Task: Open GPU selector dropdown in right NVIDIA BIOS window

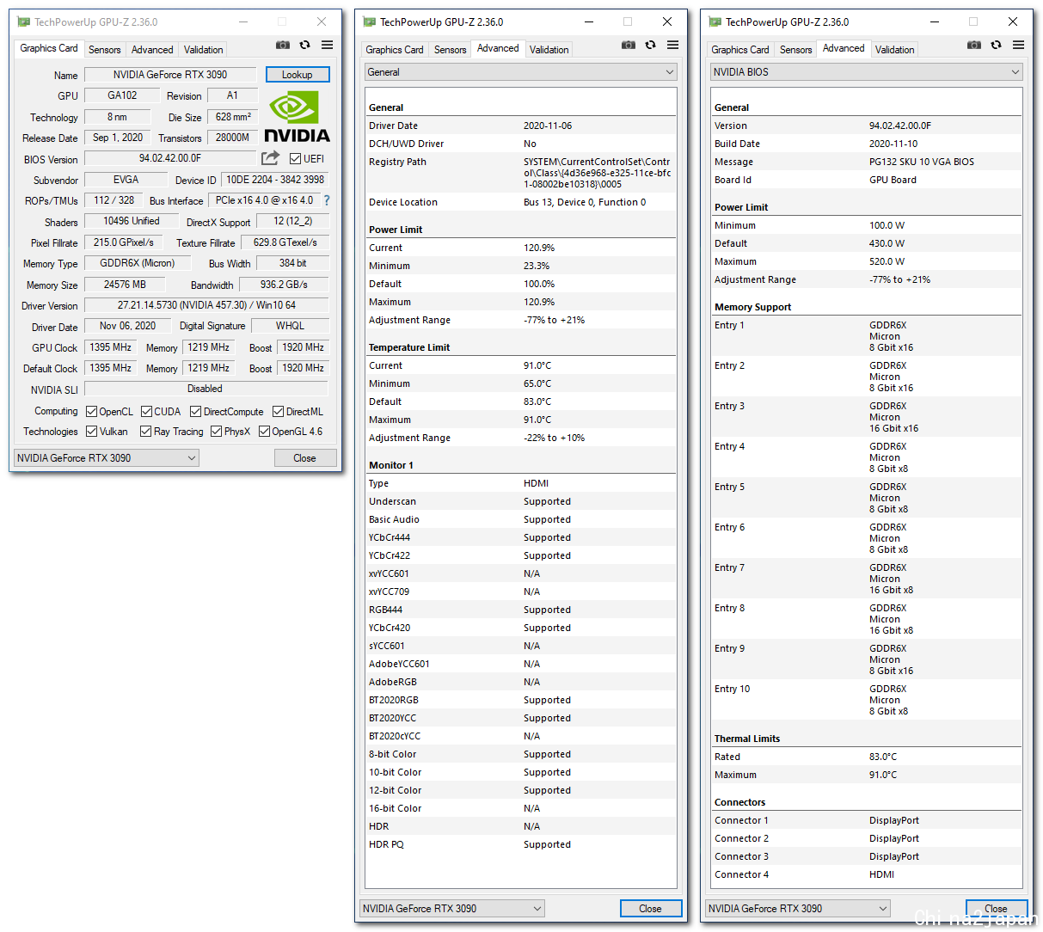Action: point(798,909)
